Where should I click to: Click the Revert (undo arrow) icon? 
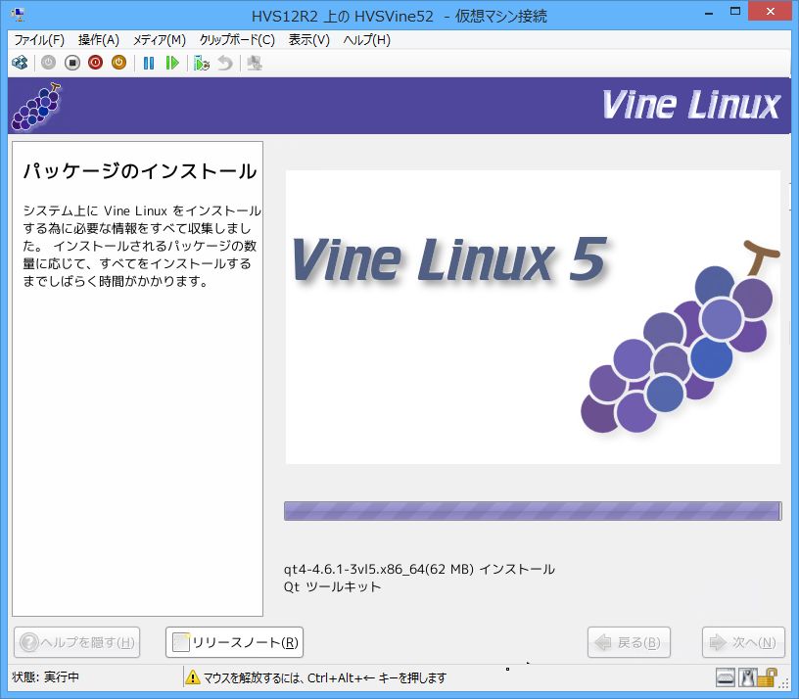(225, 64)
